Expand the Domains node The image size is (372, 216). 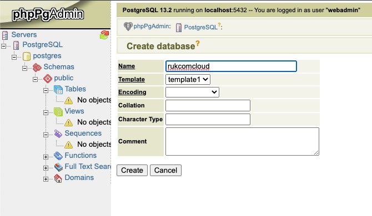coord(46,179)
